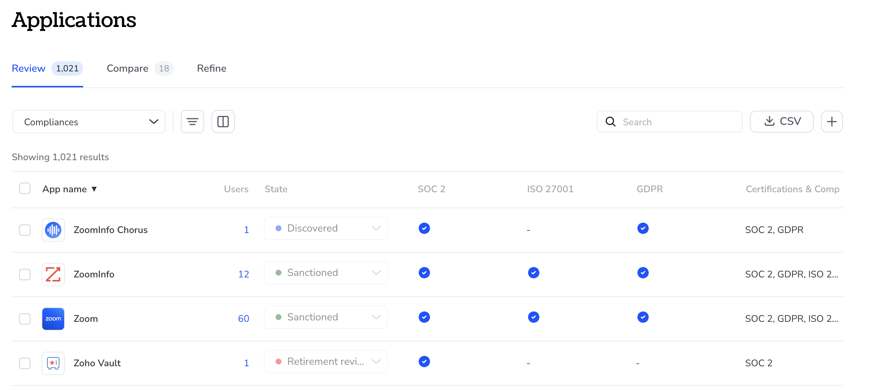Open Zoho Vault Retirement review state dropdown
The height and width of the screenshot is (391, 872).
coord(326,362)
